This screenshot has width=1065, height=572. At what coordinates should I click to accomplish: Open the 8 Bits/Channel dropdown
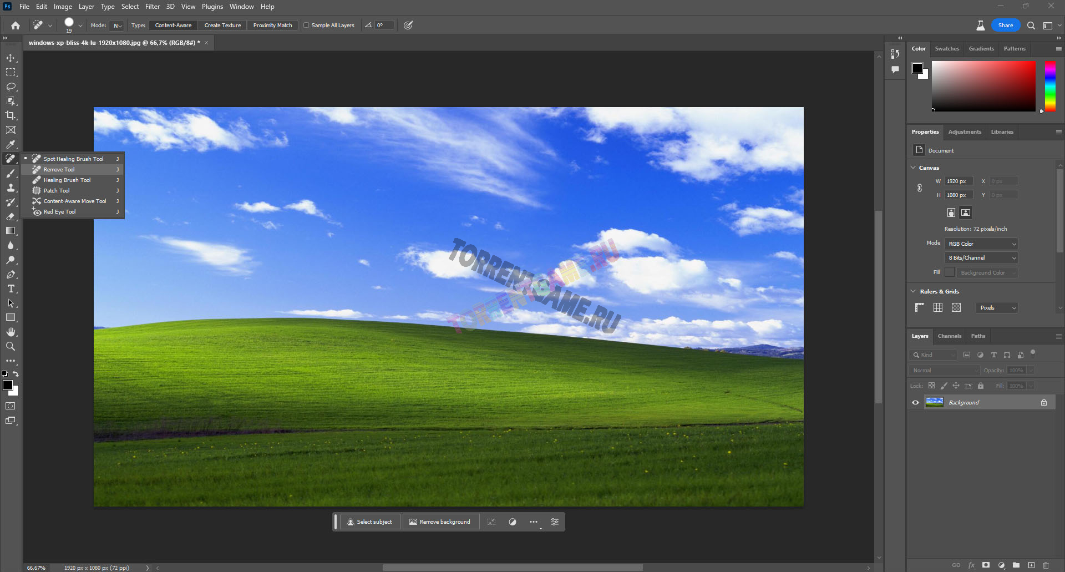(981, 257)
